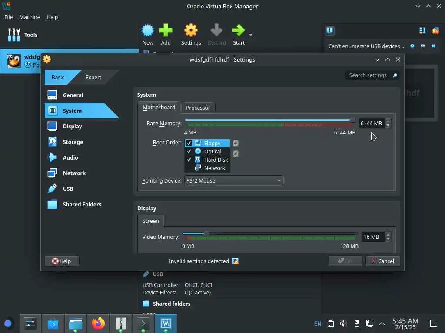Click the Shared folders header in Manager details
The height and width of the screenshot is (333, 445).
[x=171, y=304]
